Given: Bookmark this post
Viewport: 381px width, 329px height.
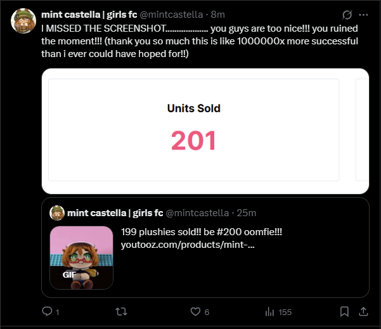Looking at the screenshot, I should click(x=344, y=311).
